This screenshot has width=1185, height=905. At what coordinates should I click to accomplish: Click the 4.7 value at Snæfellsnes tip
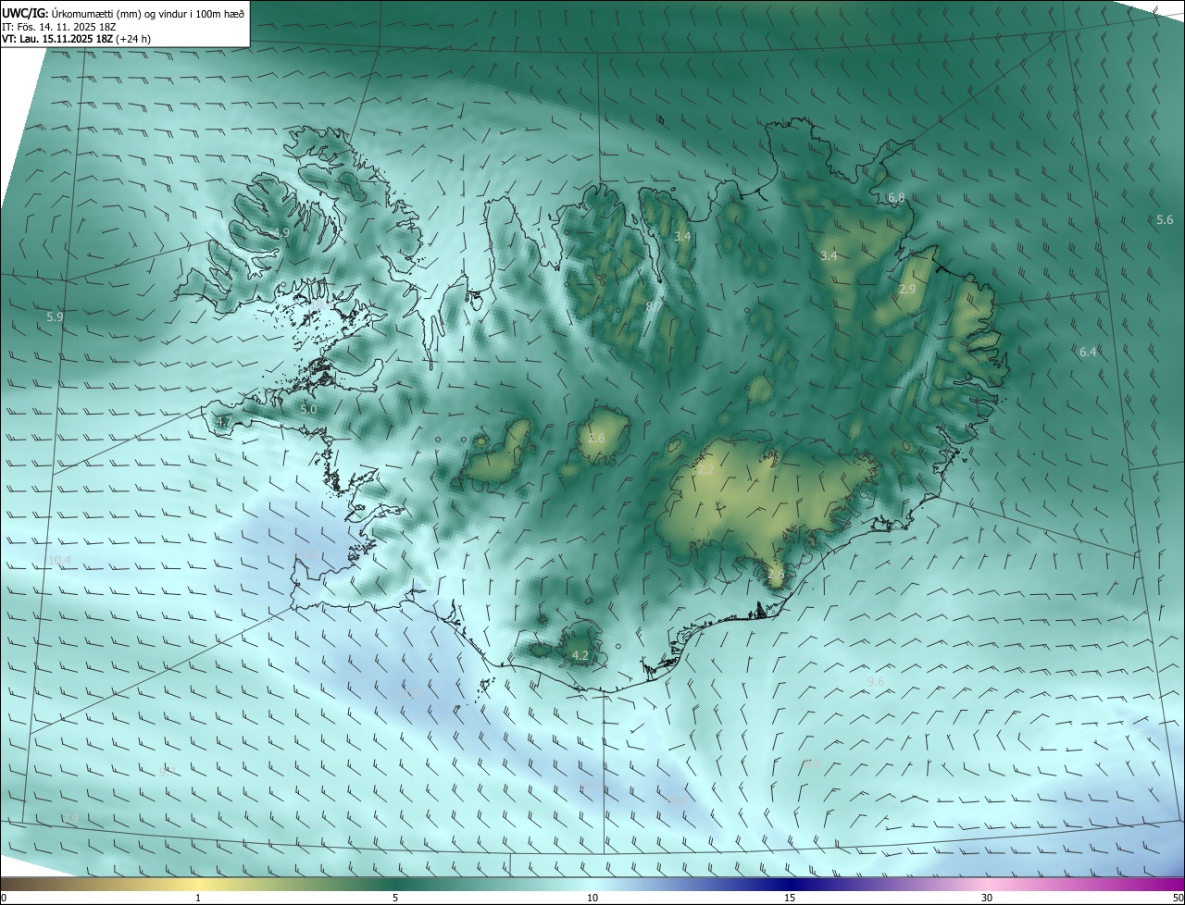click(x=223, y=421)
